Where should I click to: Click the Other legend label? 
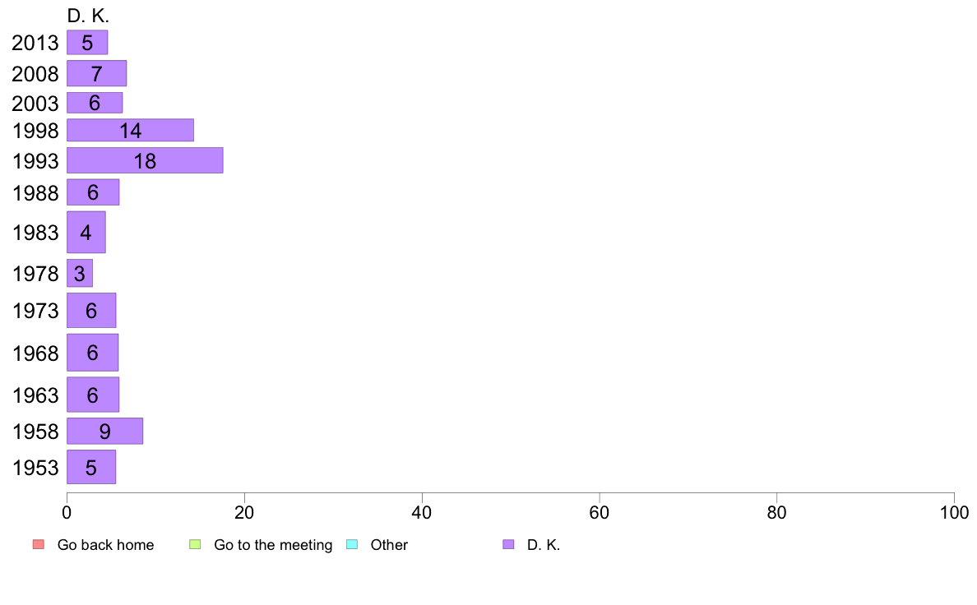tap(389, 544)
